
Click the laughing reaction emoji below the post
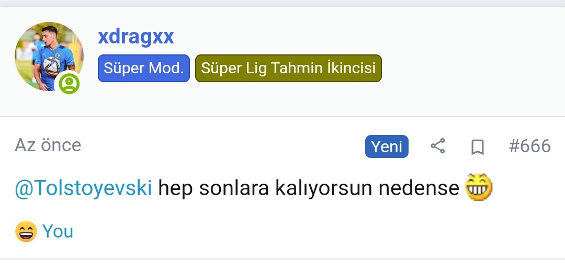point(26,231)
